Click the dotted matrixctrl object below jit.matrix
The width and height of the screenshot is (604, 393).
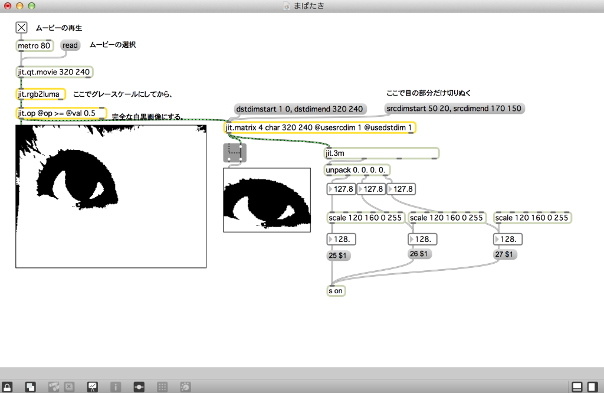[234, 152]
